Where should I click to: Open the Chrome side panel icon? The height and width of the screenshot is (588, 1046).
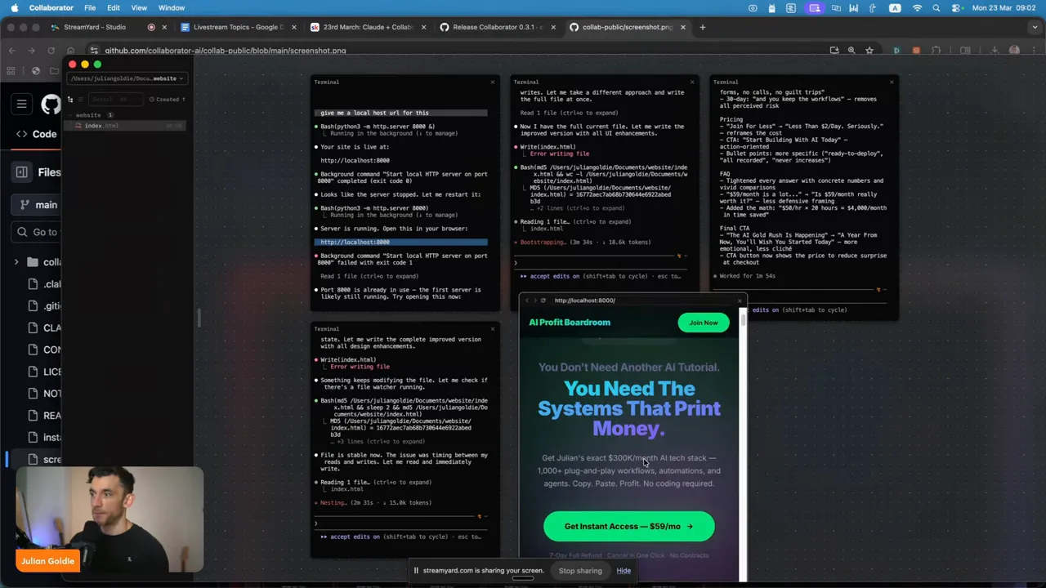point(965,51)
